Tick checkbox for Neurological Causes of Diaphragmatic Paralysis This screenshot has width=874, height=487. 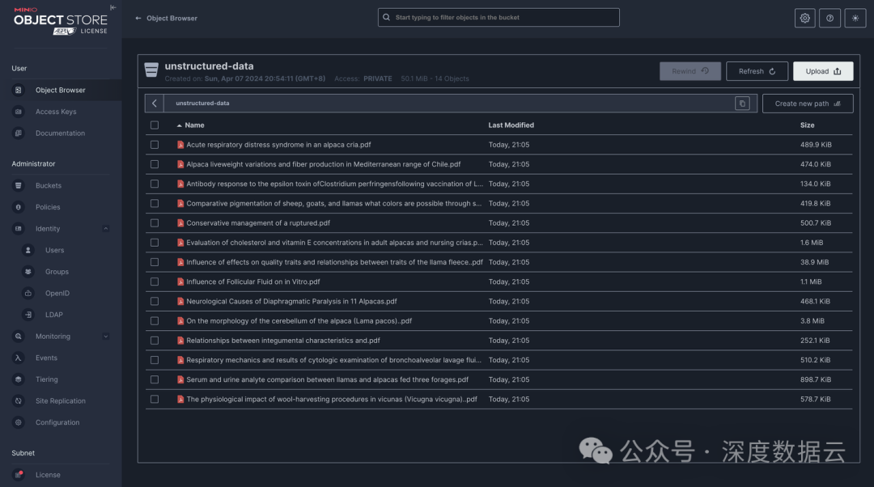155,301
